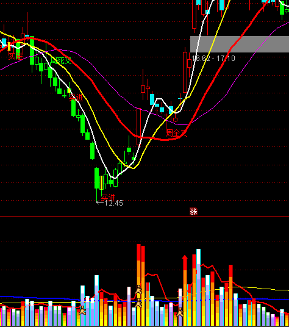
Task: Select the gray price gap band
Action: click(240, 44)
